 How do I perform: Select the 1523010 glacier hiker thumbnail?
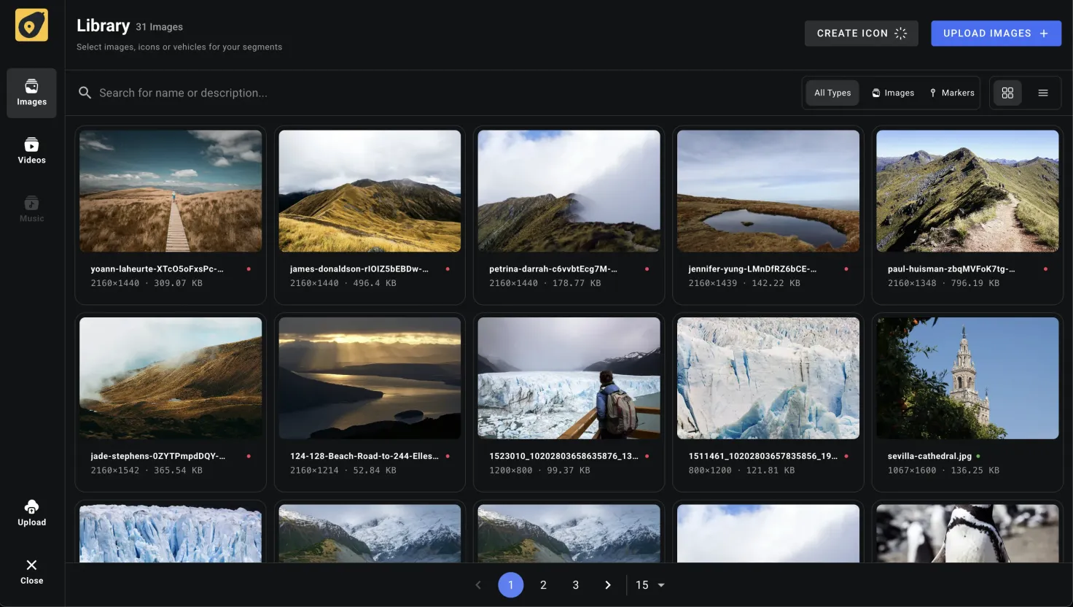(x=569, y=378)
